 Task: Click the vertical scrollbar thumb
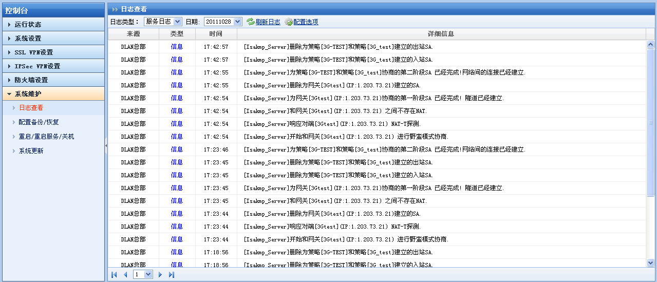[x=650, y=123]
